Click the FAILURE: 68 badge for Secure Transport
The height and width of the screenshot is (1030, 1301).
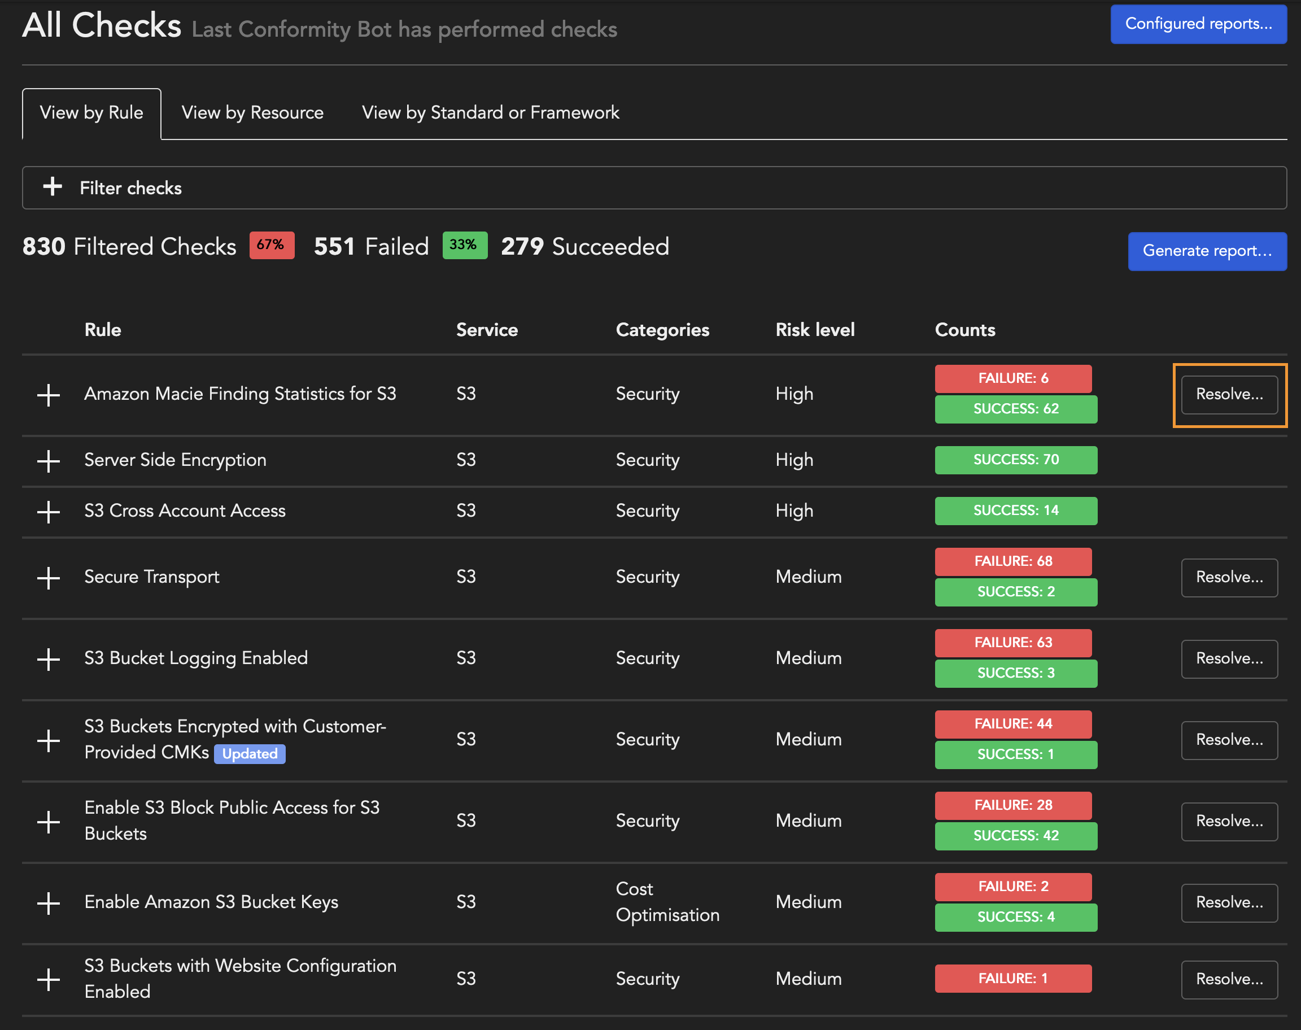tap(1014, 561)
